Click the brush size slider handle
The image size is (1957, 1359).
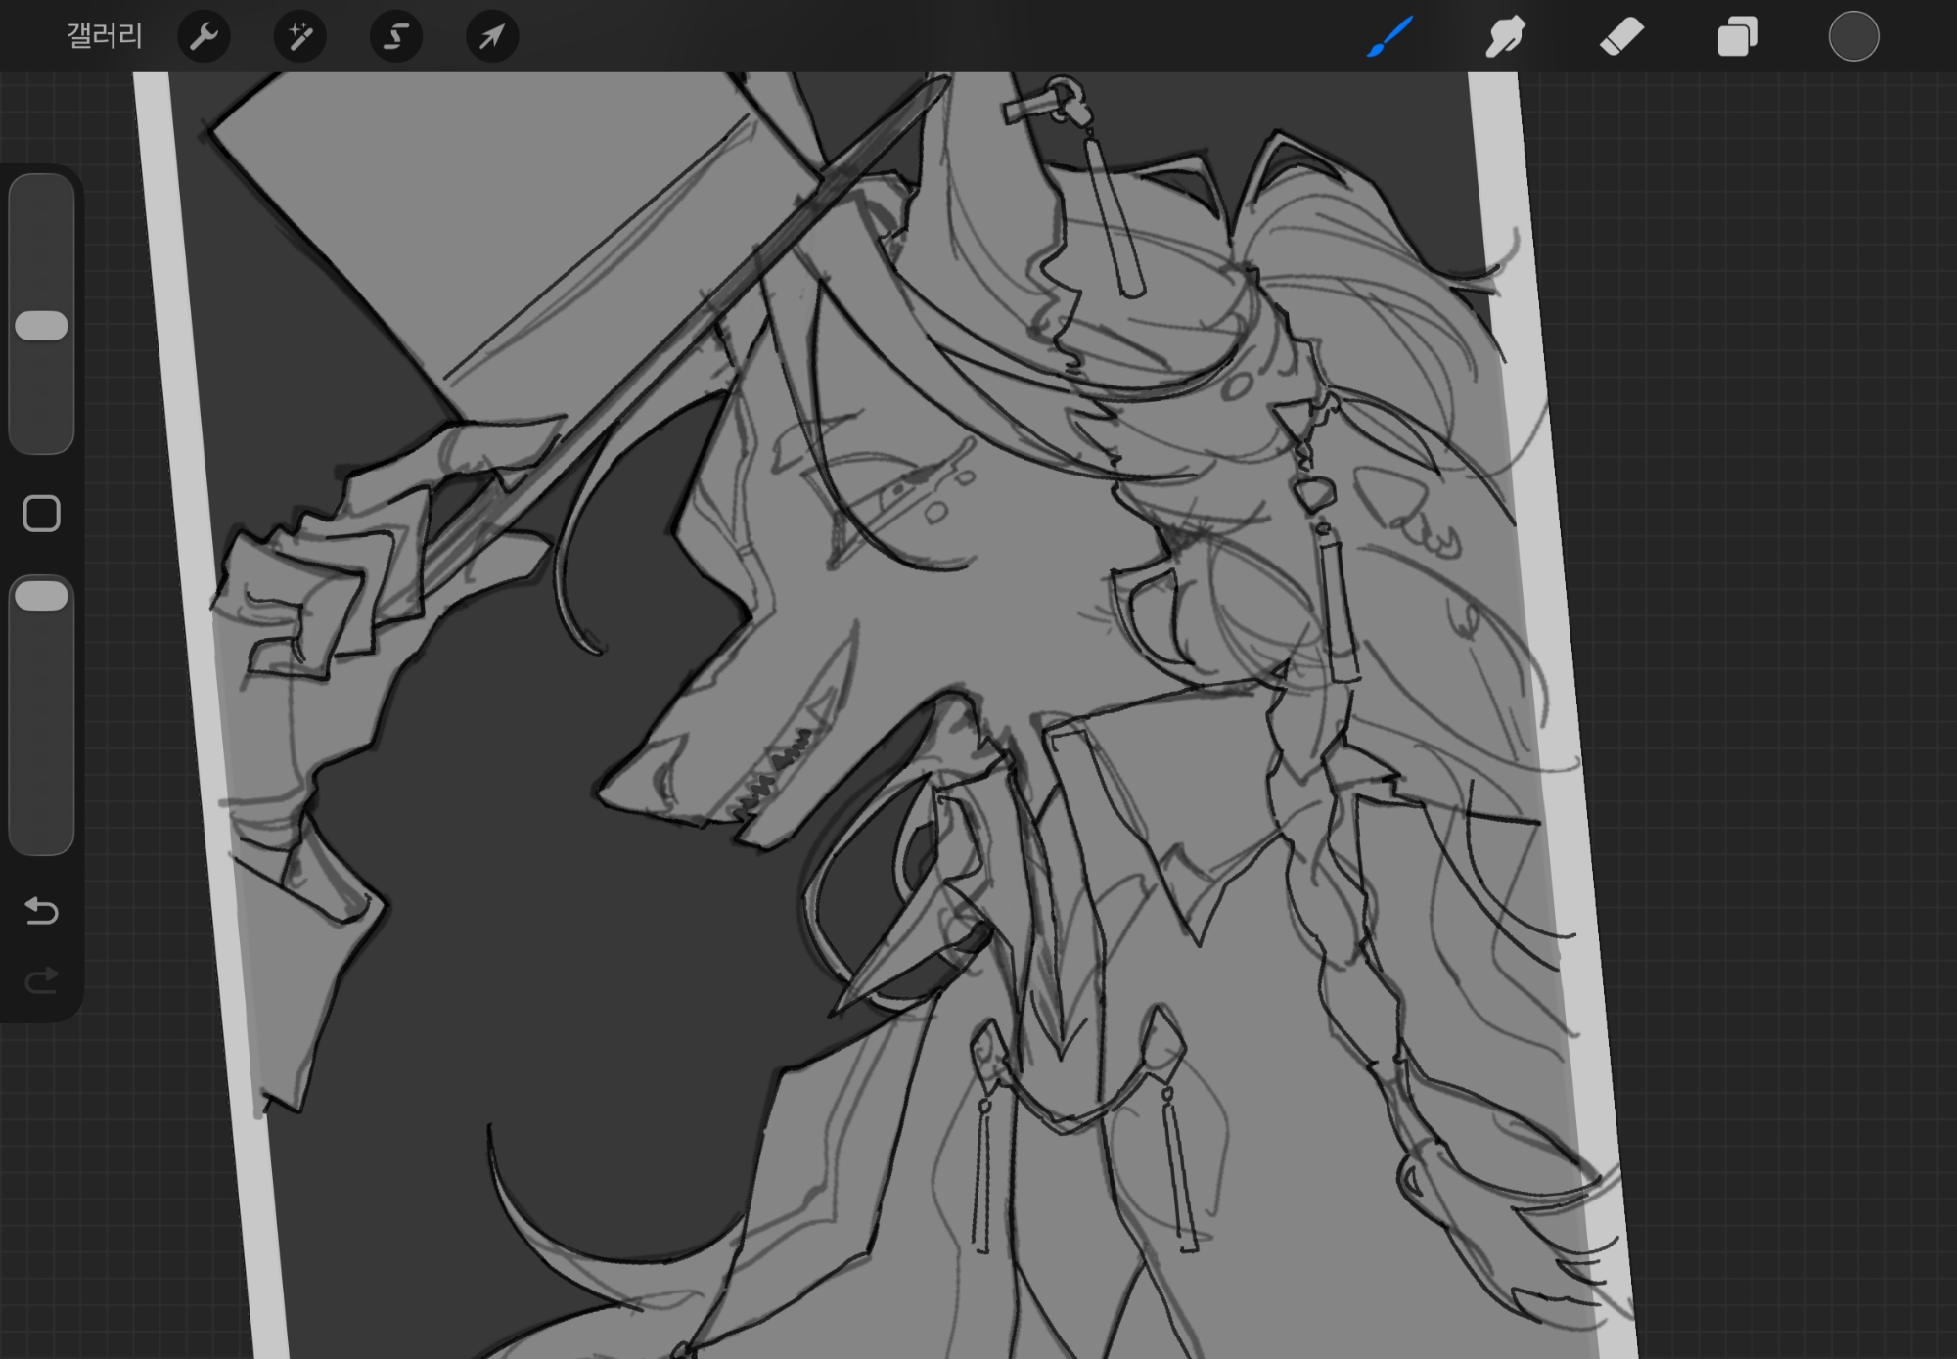coord(42,326)
